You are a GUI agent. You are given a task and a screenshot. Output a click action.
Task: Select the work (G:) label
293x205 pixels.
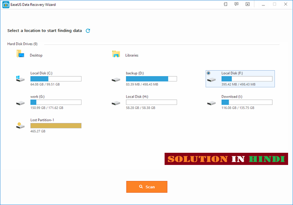pyautogui.click(x=38, y=97)
